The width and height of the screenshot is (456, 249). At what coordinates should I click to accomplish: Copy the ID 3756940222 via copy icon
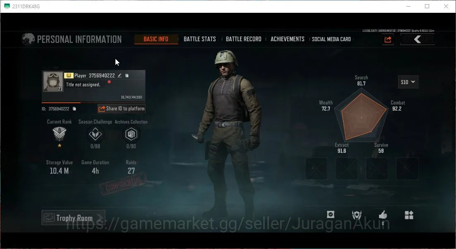74,109
